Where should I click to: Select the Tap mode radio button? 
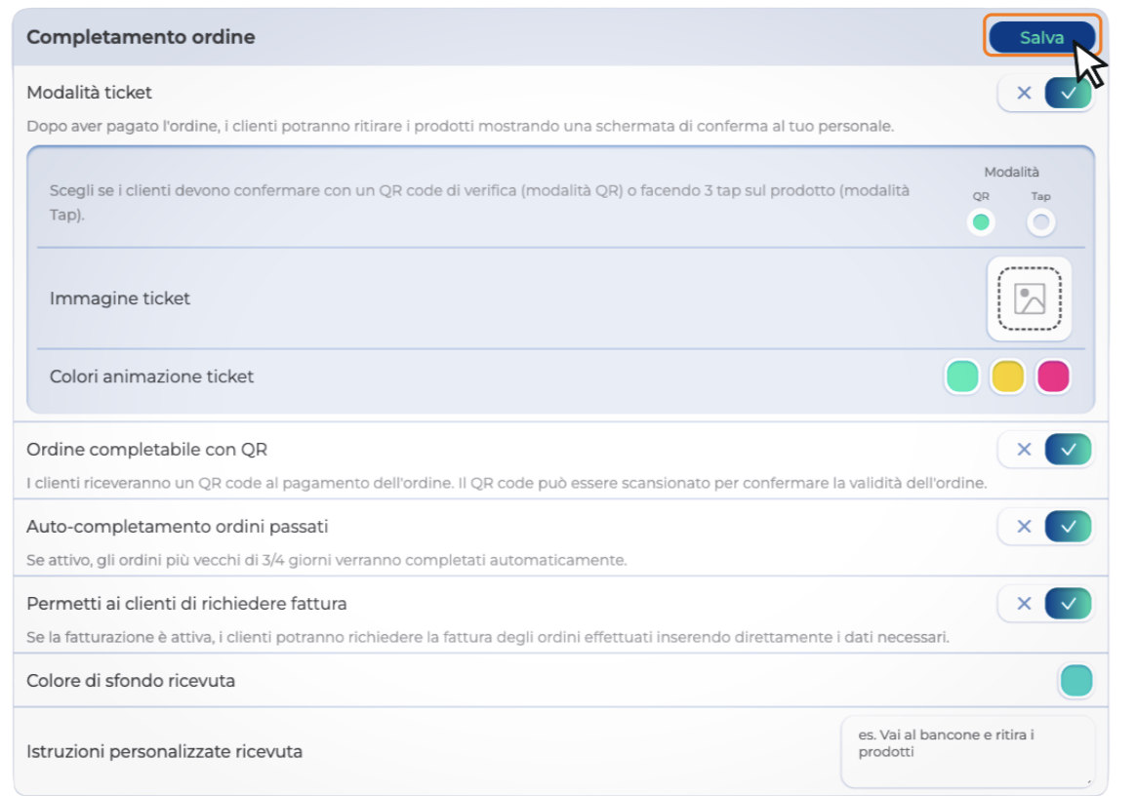[1041, 222]
